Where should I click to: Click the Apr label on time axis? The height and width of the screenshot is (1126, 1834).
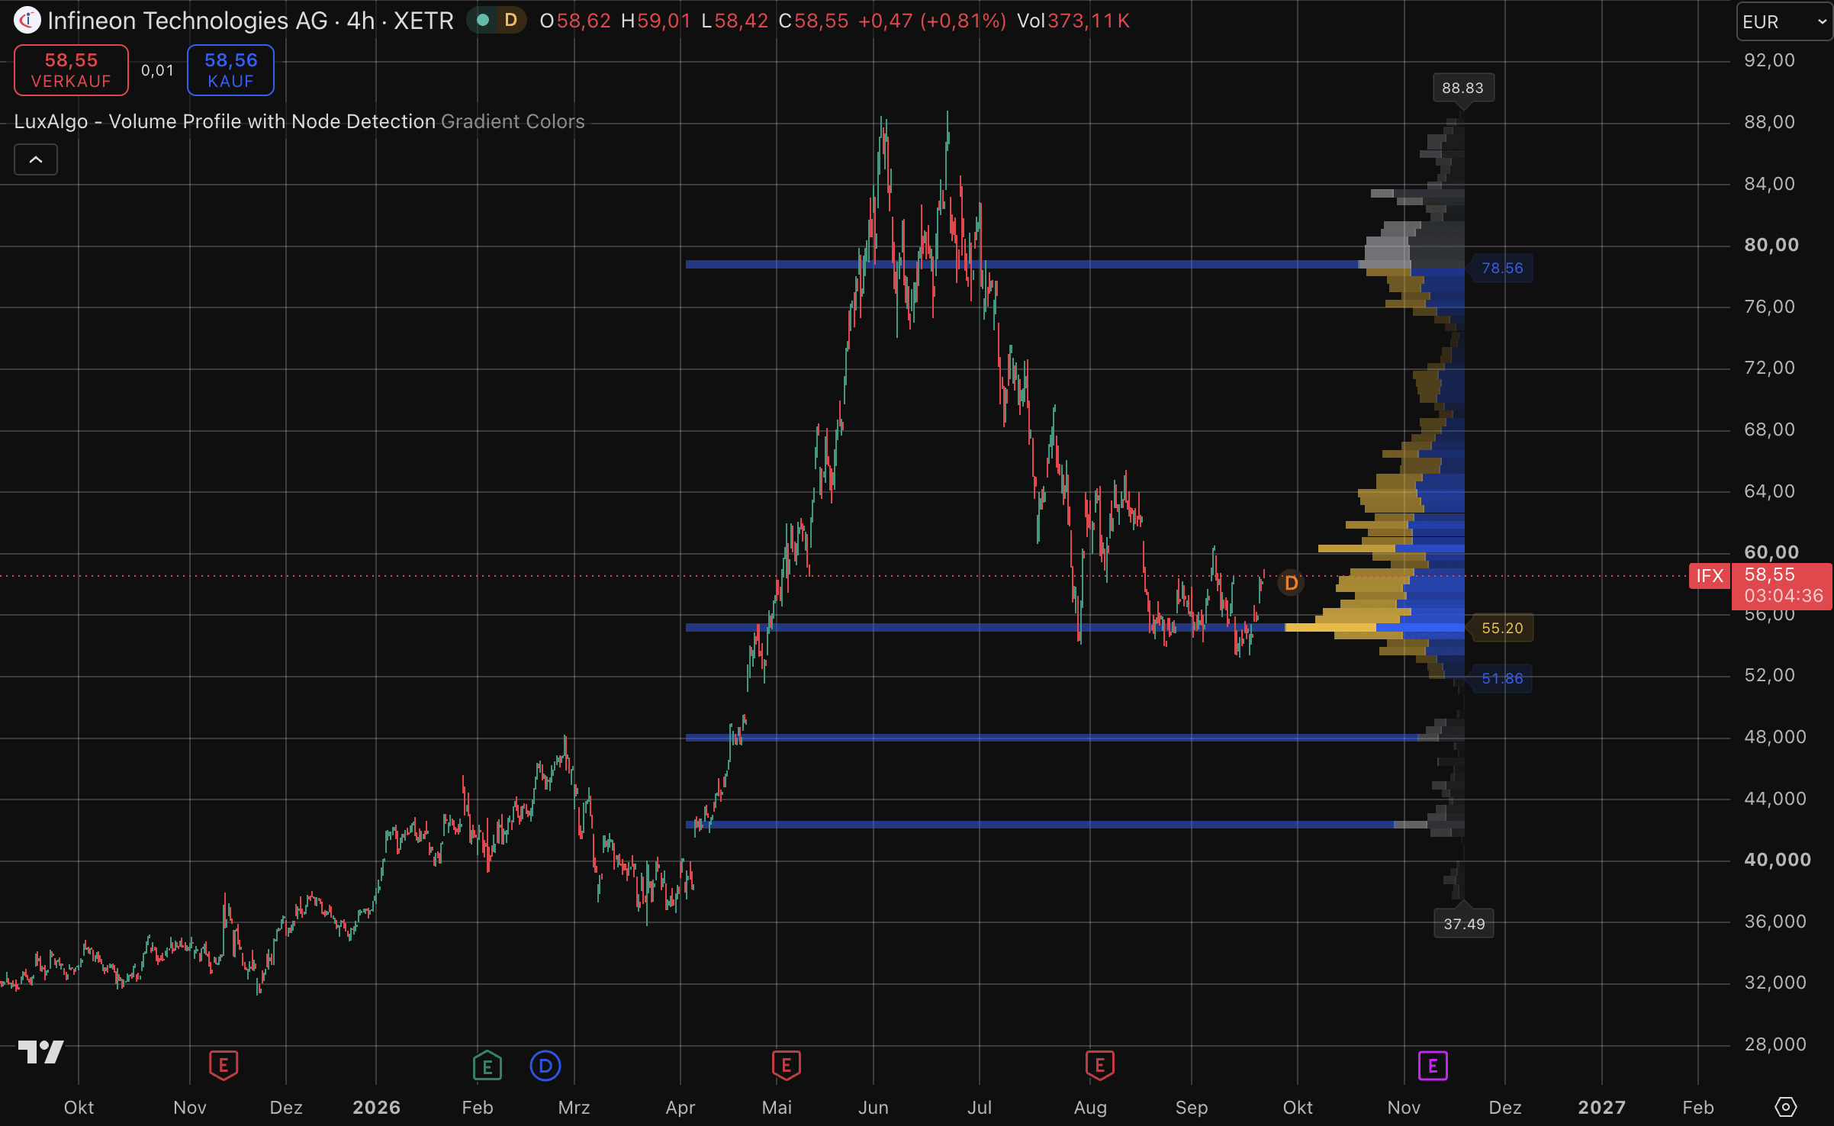[x=680, y=1107]
